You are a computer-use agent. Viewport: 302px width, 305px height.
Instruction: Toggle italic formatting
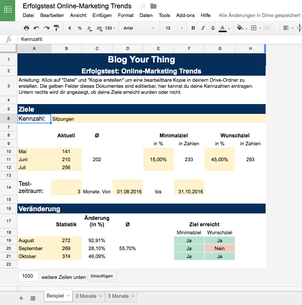click(x=203, y=28)
